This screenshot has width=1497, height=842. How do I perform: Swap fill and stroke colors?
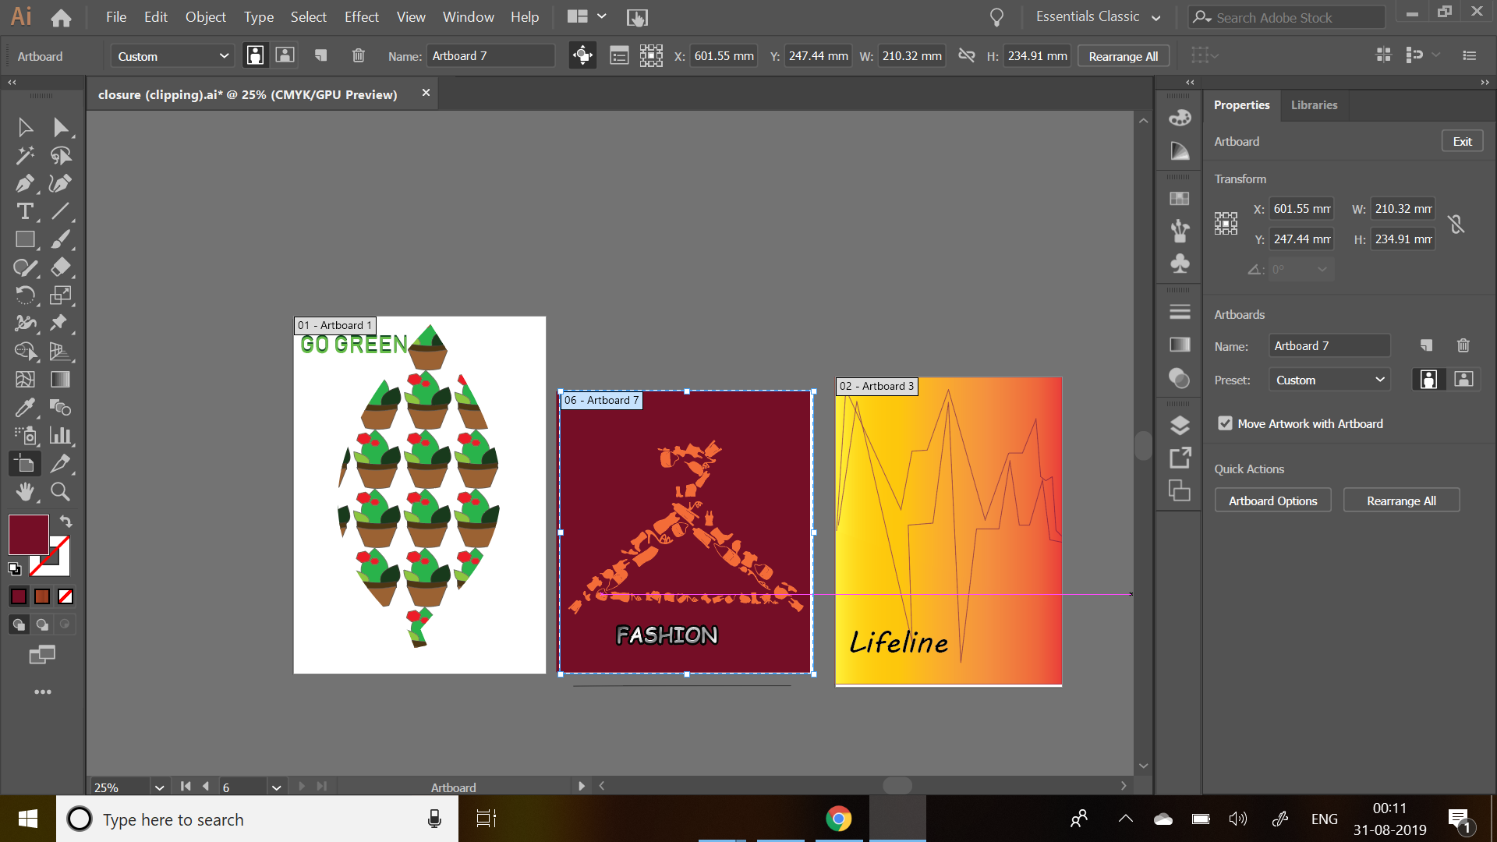pyautogui.click(x=66, y=522)
